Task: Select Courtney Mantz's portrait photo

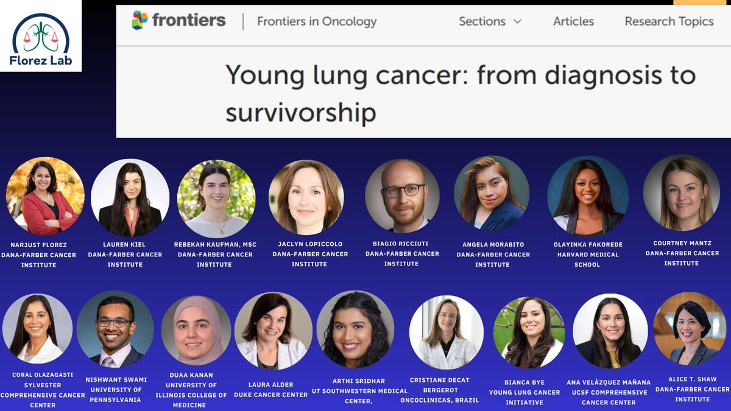Action: [x=681, y=192]
